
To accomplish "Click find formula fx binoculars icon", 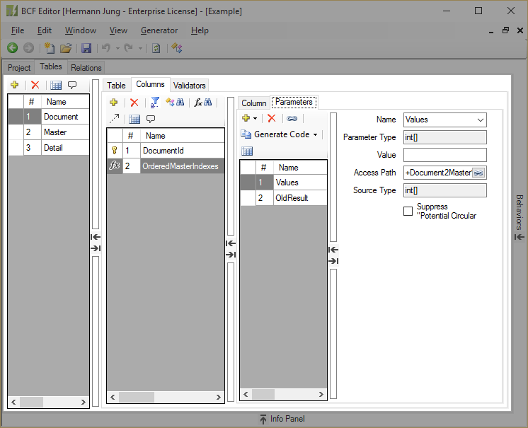I will pyautogui.click(x=203, y=103).
